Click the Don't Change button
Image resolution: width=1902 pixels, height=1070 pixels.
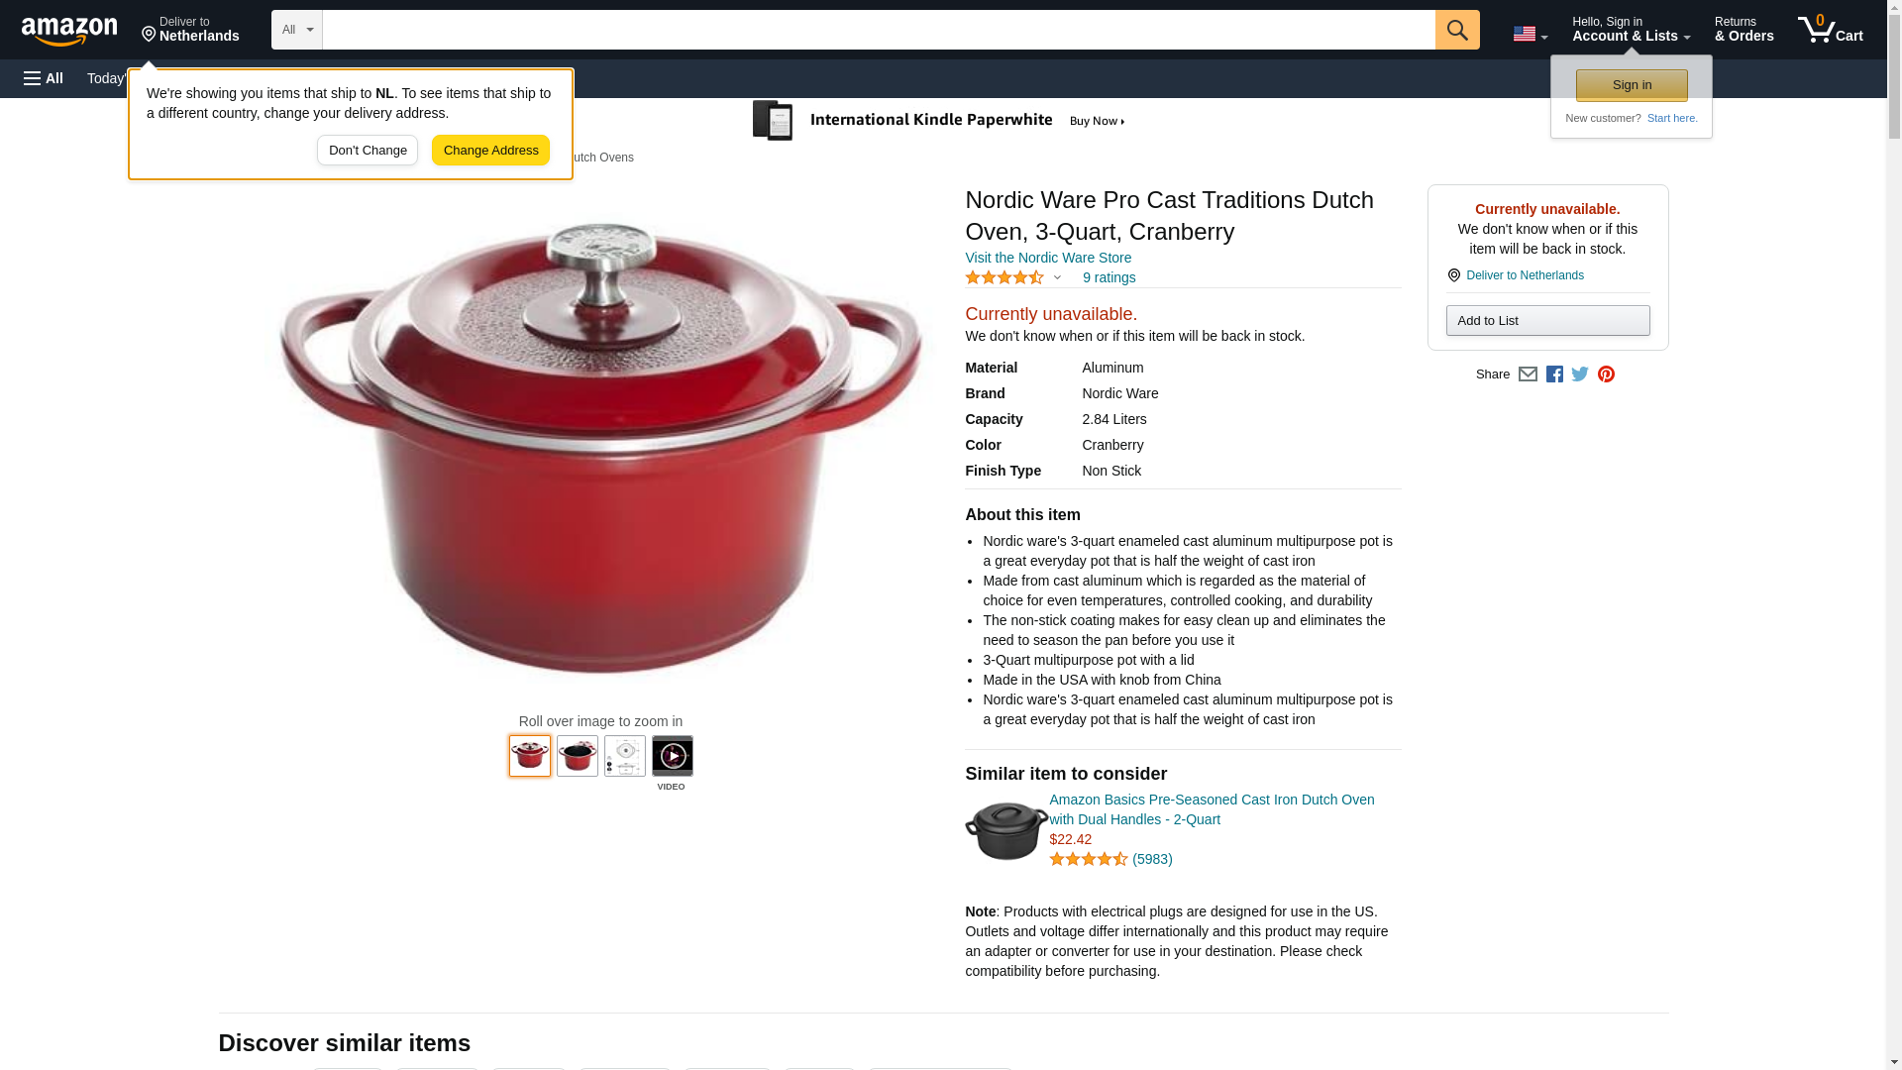(368, 151)
